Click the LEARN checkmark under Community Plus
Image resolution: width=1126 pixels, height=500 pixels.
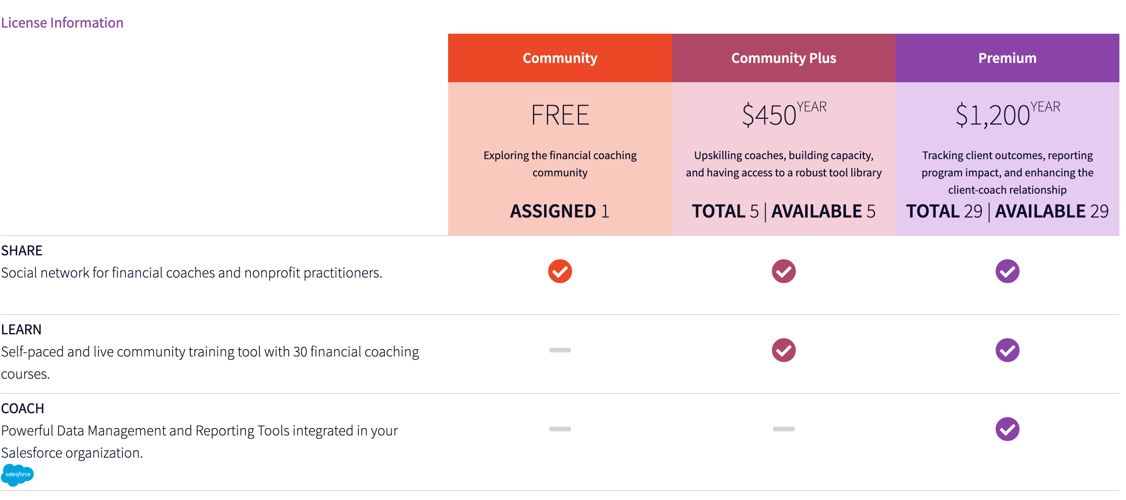(783, 350)
